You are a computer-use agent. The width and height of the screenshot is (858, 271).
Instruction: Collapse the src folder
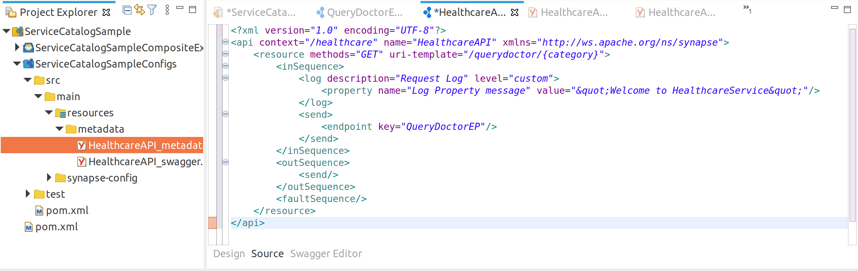28,80
